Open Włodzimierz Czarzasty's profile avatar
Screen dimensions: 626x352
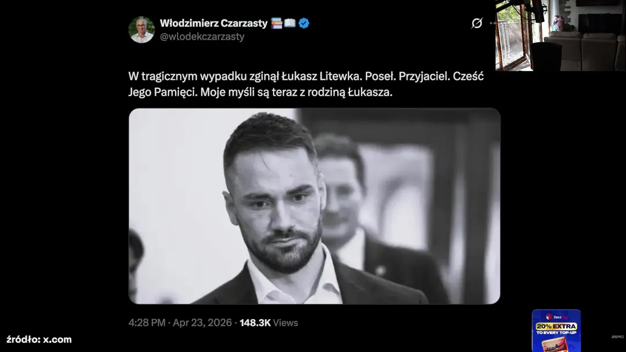pyautogui.click(x=142, y=30)
